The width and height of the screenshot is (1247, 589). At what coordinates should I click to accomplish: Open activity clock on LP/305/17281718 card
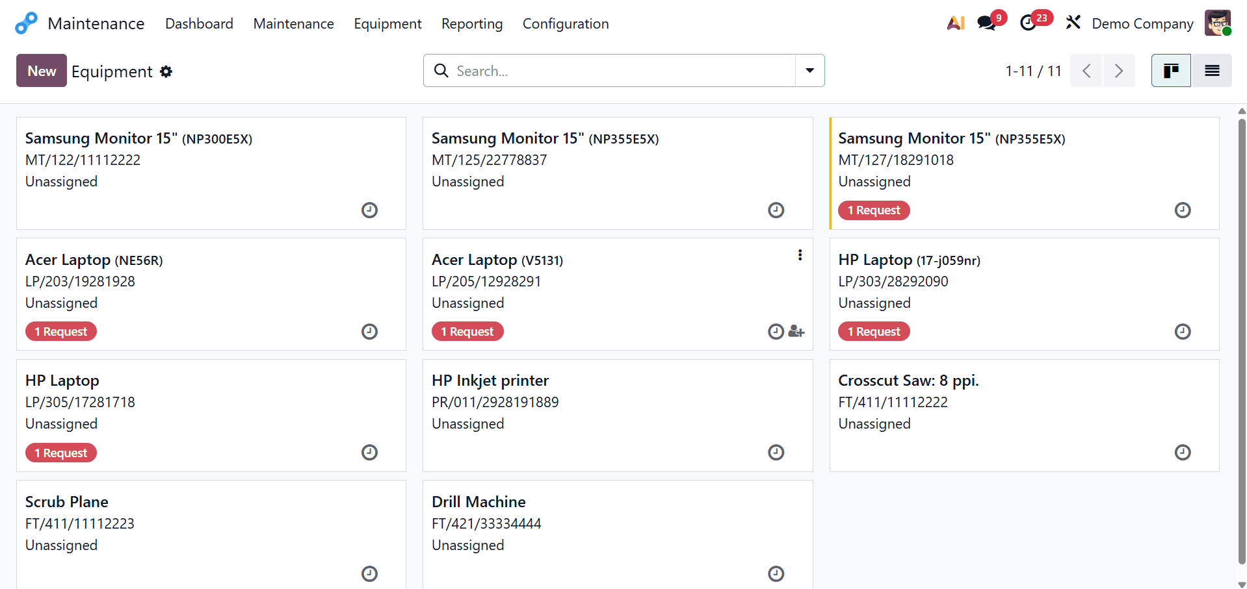coord(369,452)
